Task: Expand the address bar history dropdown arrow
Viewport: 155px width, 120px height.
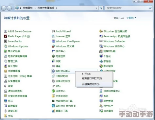Action: click(x=96, y=8)
